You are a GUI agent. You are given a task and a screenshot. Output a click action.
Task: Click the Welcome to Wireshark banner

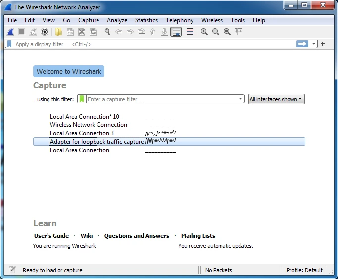[69, 71]
